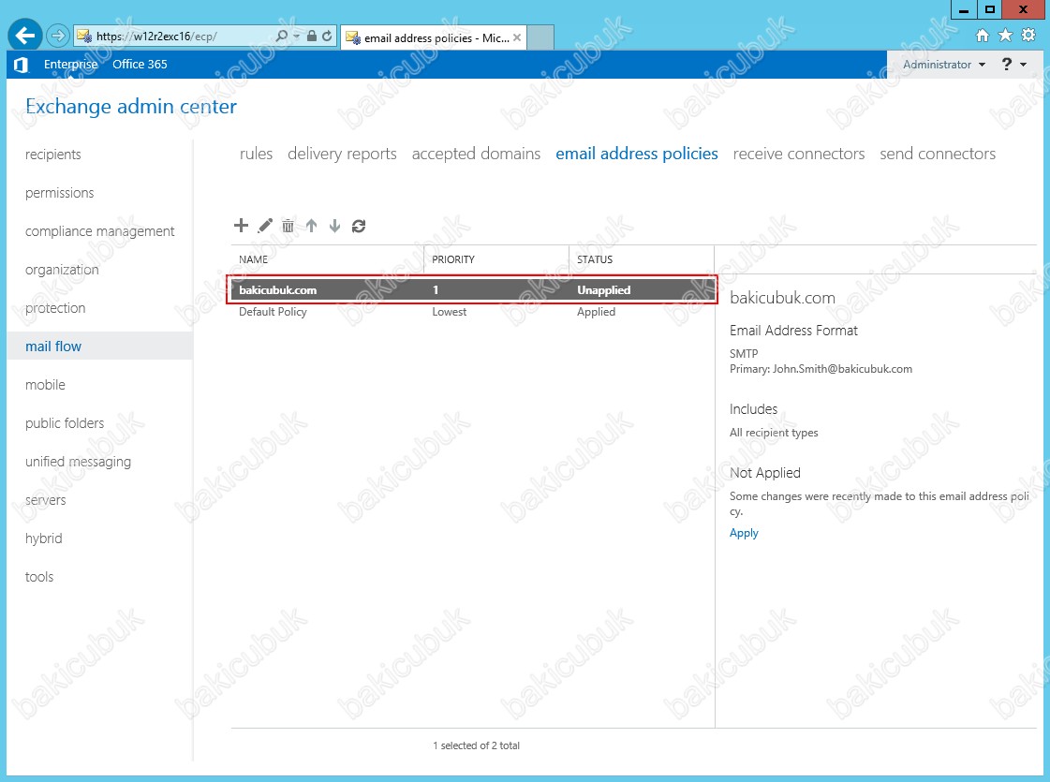Click the Applied status cell
This screenshot has width=1050, height=782.
[596, 312]
